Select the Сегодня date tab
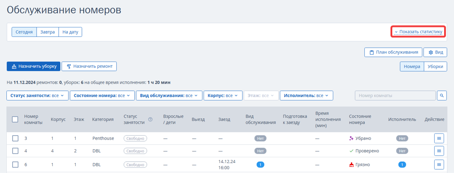The width and height of the screenshot is (454, 173). click(24, 32)
